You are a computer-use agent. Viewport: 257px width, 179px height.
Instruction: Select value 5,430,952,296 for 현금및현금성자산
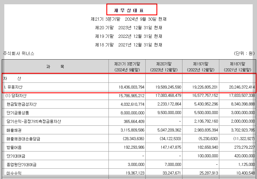click(206, 104)
